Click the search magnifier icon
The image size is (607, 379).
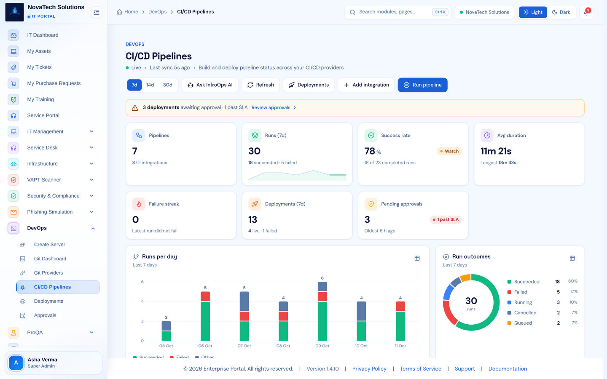(352, 12)
